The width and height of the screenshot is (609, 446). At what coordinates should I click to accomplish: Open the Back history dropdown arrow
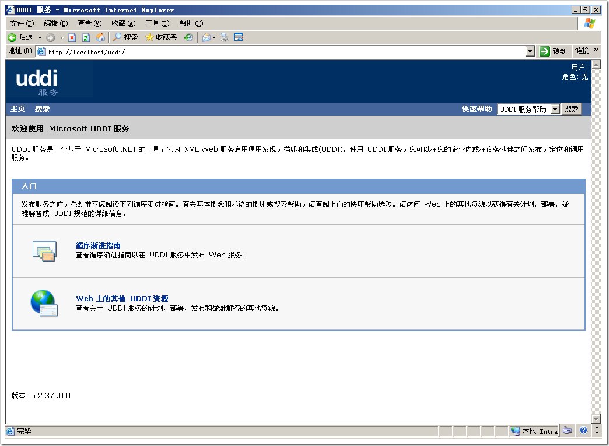[40, 37]
